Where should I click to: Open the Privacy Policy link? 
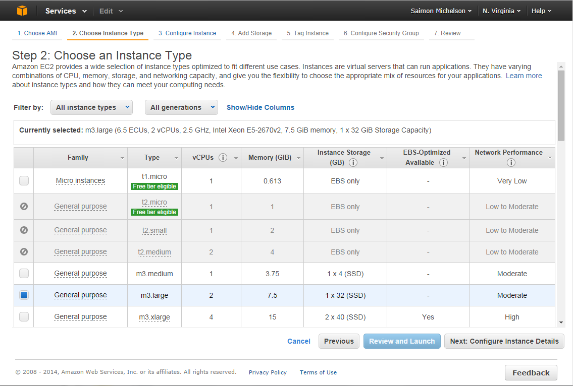coord(268,372)
